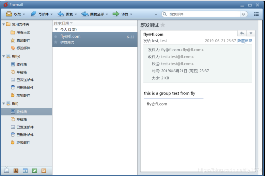Switch to the RSS feeds bottom icon
This screenshot has width=265, height=176.
pyautogui.click(x=44, y=171)
